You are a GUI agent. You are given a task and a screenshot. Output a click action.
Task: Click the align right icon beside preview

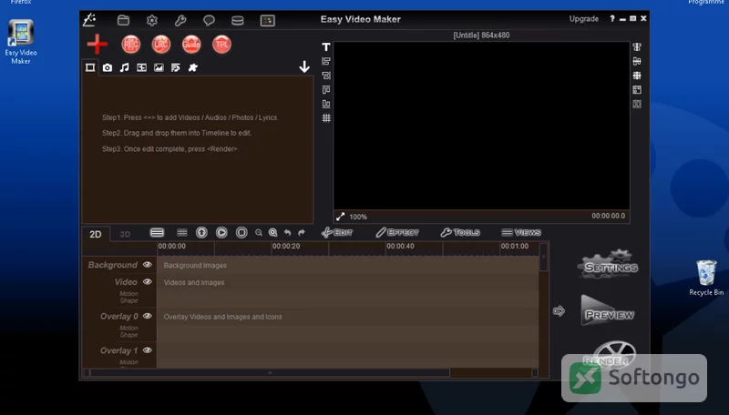326,76
